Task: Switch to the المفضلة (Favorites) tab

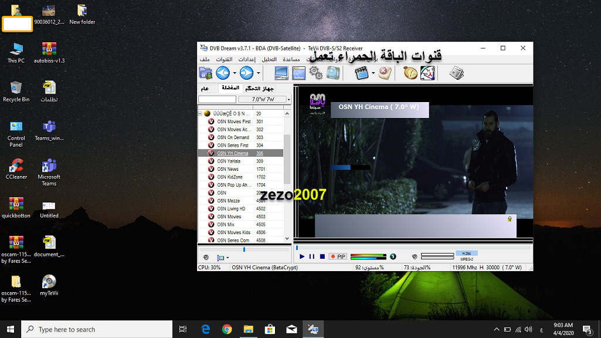Action: pos(230,88)
